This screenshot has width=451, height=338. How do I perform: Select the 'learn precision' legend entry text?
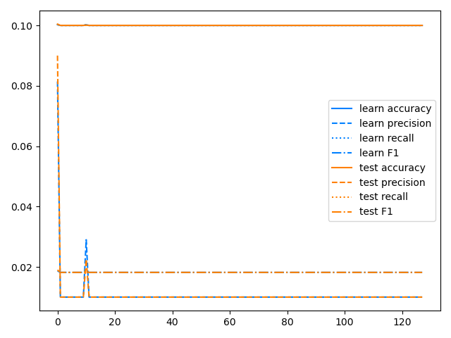pyautogui.click(x=395, y=123)
